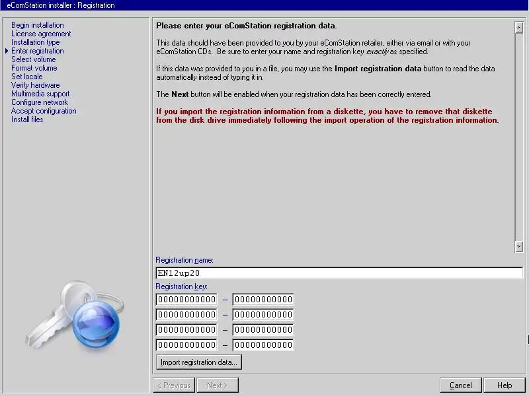Select the Format volume step
Image resolution: width=529 pixels, height=396 pixels.
pyautogui.click(x=34, y=68)
